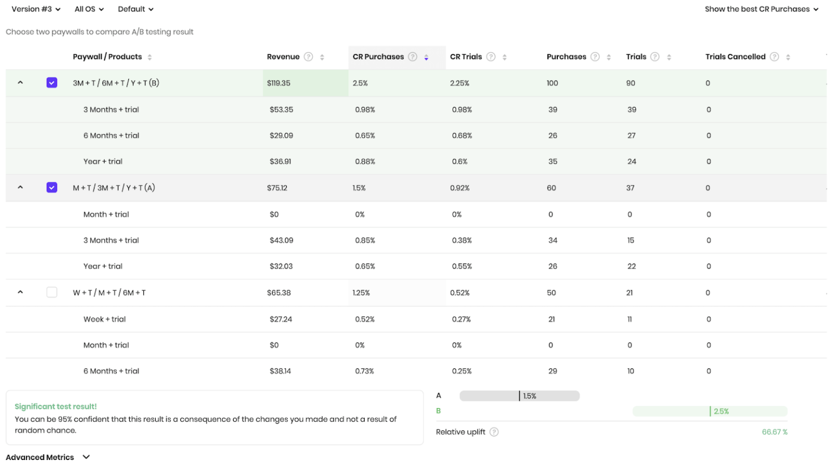Open the Default placement dropdown
The height and width of the screenshot is (473, 831).
(x=135, y=9)
